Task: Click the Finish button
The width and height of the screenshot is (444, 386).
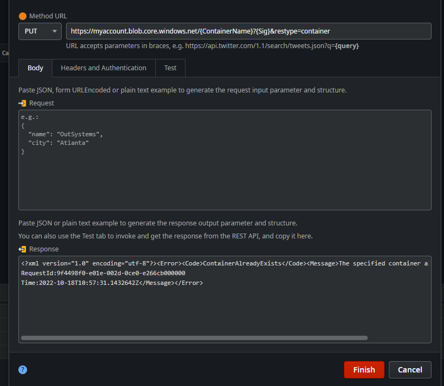Action: [364, 370]
